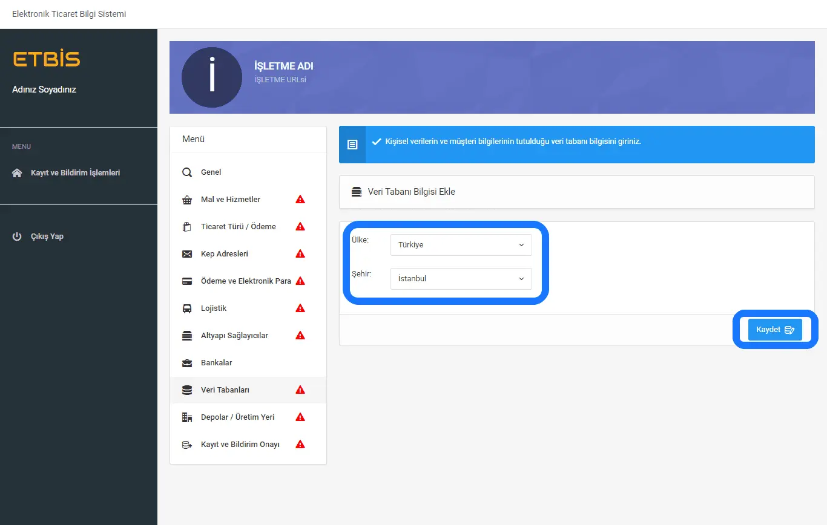This screenshot has height=525, width=827.
Task: Click the home icon beside Kayıt ve Bildirim İşlemleri
Action: (x=17, y=173)
